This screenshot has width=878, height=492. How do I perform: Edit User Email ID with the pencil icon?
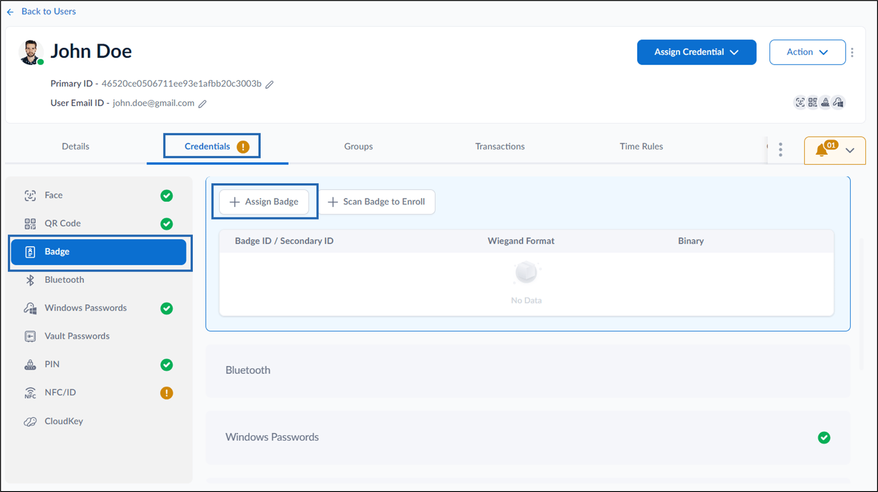202,104
